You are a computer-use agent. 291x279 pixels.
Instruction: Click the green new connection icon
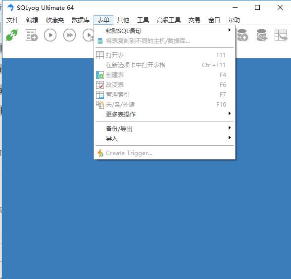point(12,35)
